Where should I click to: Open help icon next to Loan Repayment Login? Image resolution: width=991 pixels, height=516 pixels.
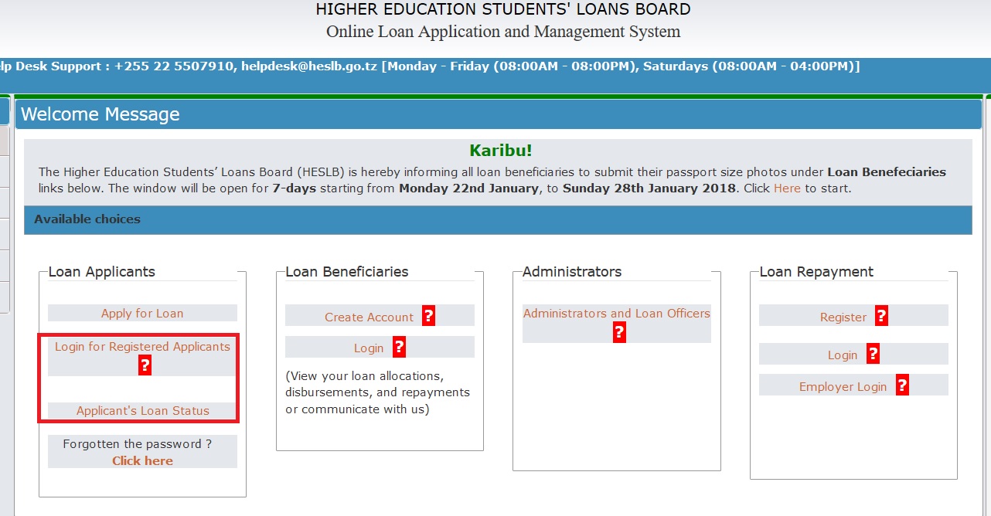tap(873, 354)
